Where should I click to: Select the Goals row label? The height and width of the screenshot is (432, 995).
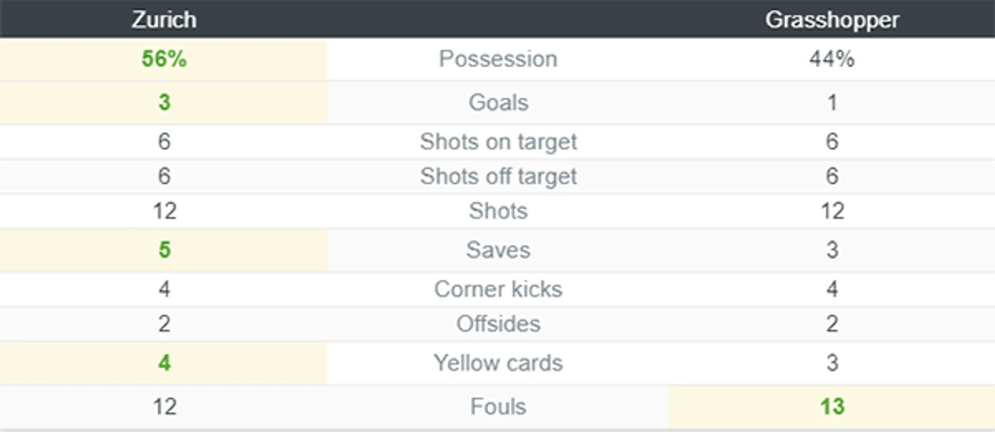[498, 103]
